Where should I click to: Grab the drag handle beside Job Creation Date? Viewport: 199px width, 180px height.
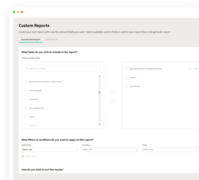(25, 108)
